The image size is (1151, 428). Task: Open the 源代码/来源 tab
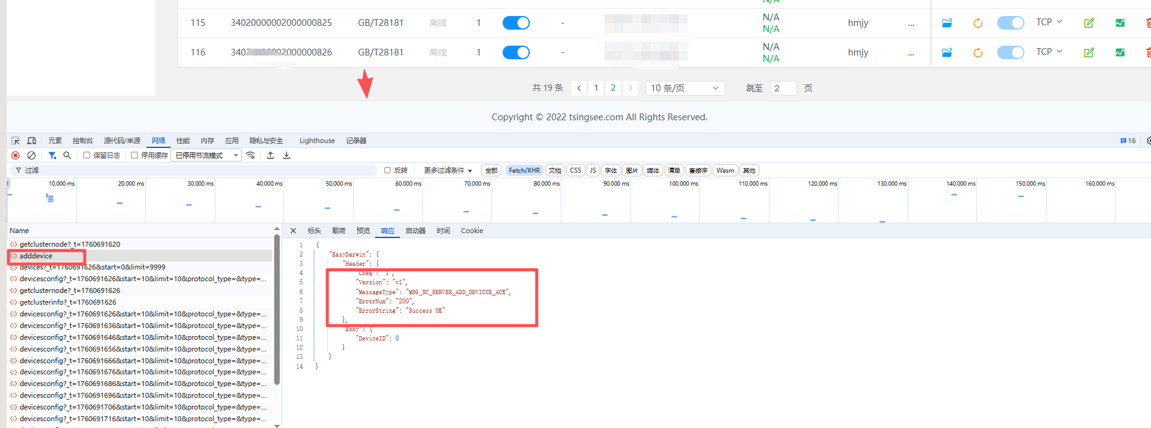(122, 141)
